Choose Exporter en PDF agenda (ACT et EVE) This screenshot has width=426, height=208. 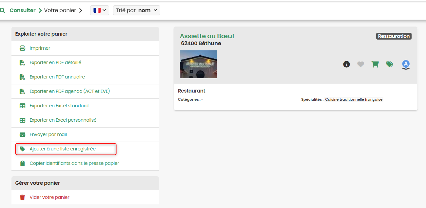click(70, 91)
